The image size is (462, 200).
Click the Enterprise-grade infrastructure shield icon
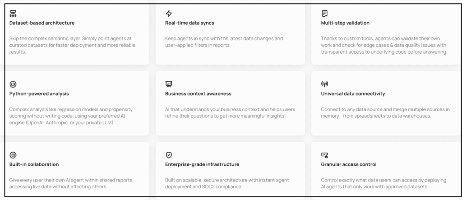[169, 155]
